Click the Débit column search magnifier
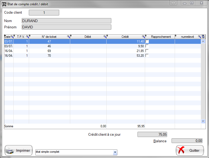Screen dimensions: 209x158 click(x=105, y=37)
